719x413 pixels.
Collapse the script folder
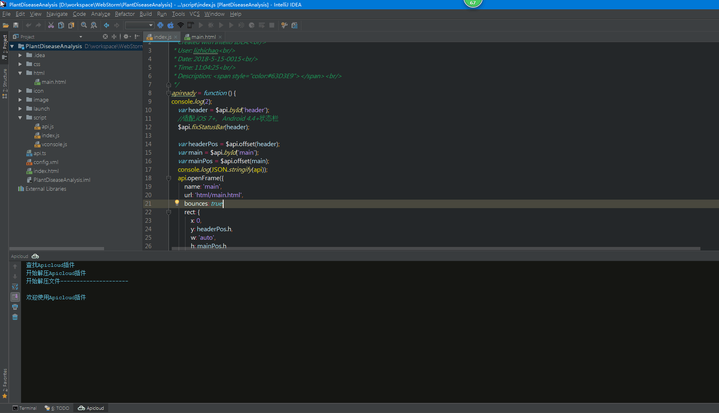[x=20, y=118]
